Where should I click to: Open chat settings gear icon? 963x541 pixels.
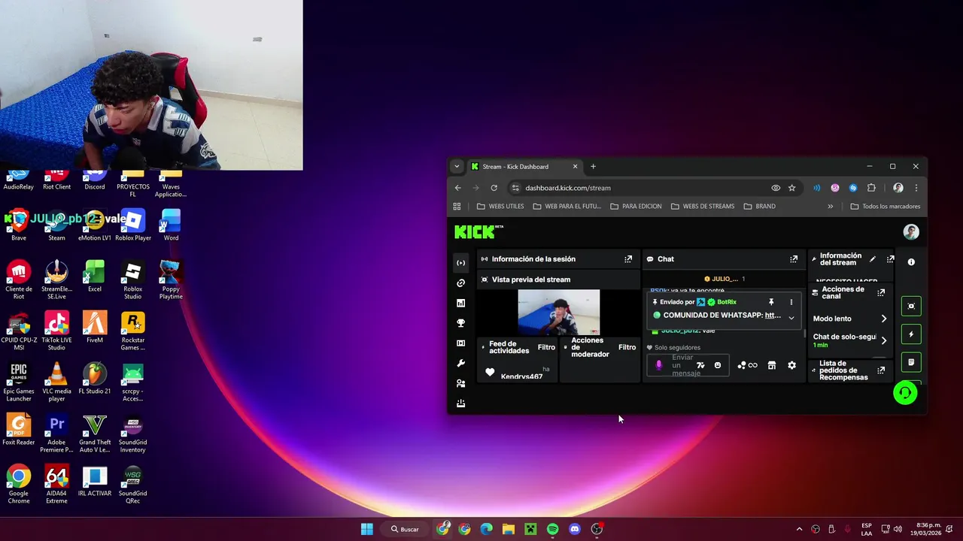[x=791, y=365]
